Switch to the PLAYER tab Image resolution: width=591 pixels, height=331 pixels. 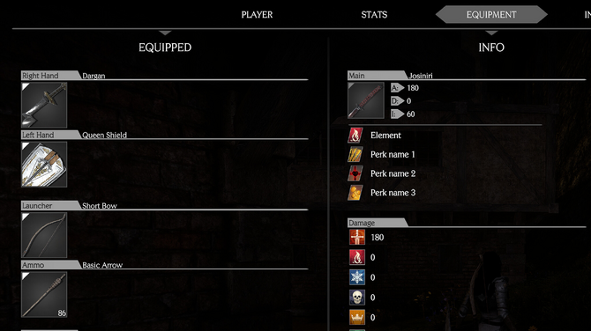pyautogui.click(x=257, y=15)
